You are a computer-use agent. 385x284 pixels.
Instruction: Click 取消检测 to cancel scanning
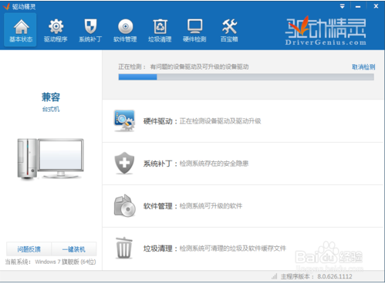[x=363, y=67]
